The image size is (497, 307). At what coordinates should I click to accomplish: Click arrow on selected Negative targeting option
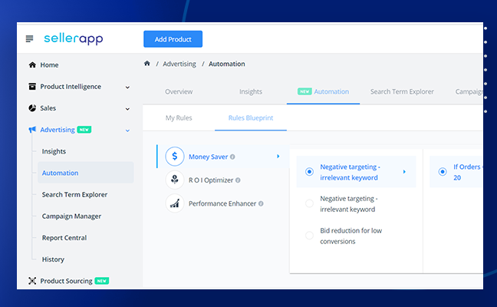(x=404, y=172)
